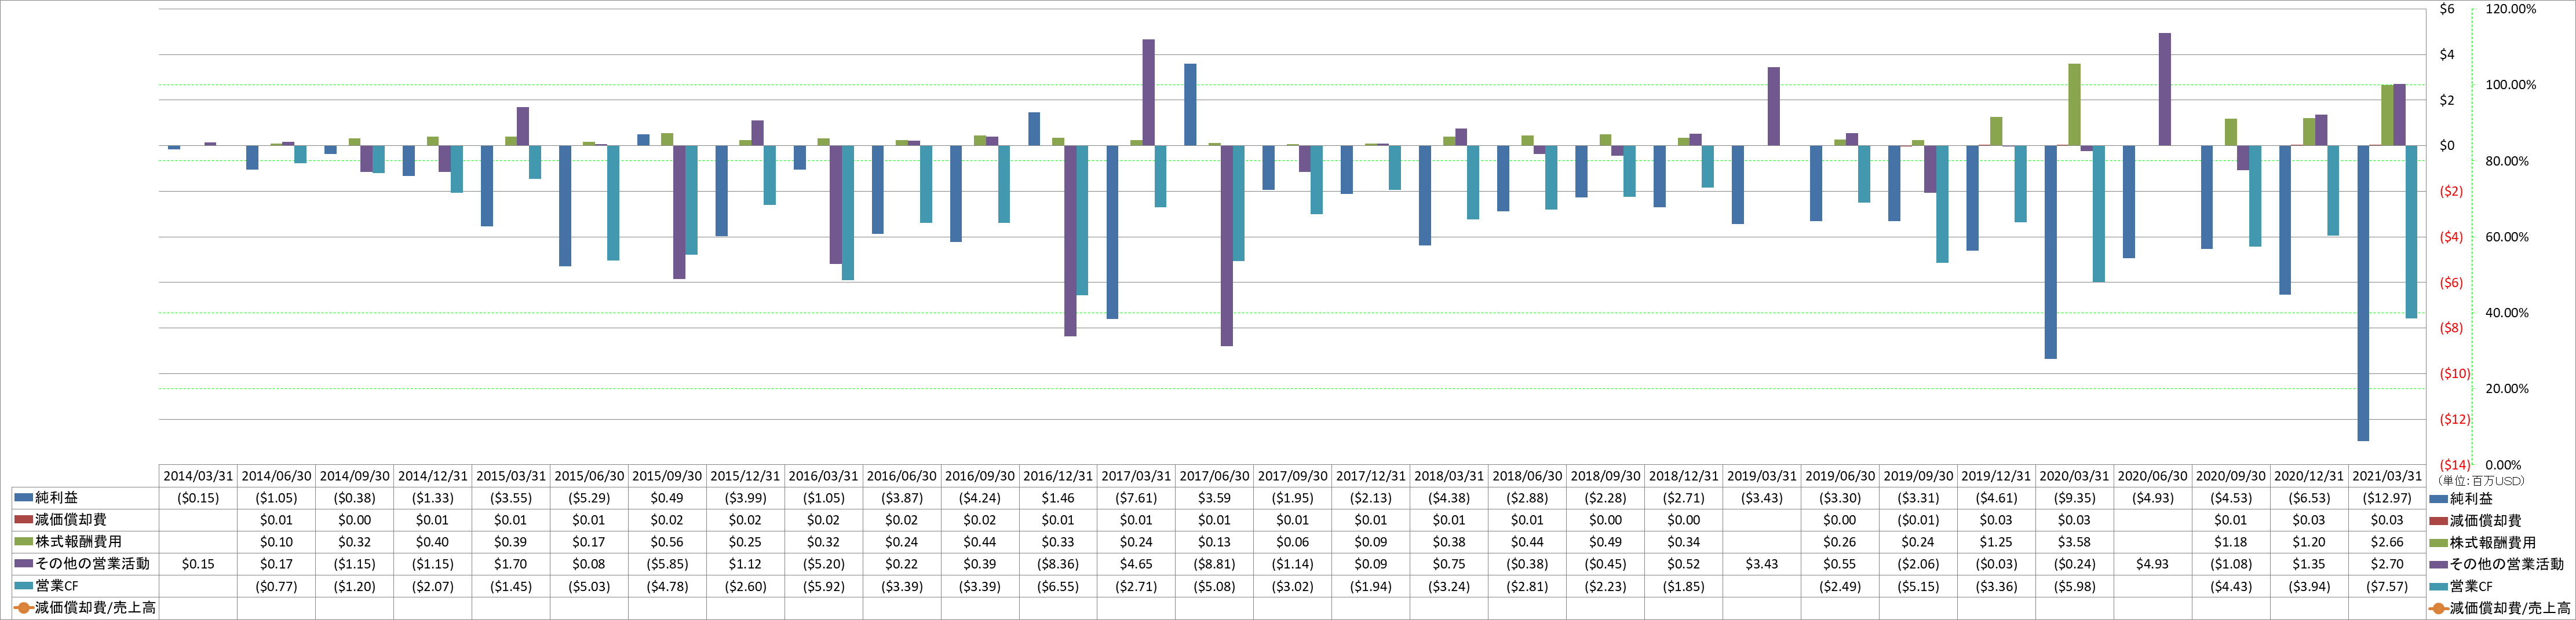Select the 2015/09/30 date column header

[x=667, y=476]
